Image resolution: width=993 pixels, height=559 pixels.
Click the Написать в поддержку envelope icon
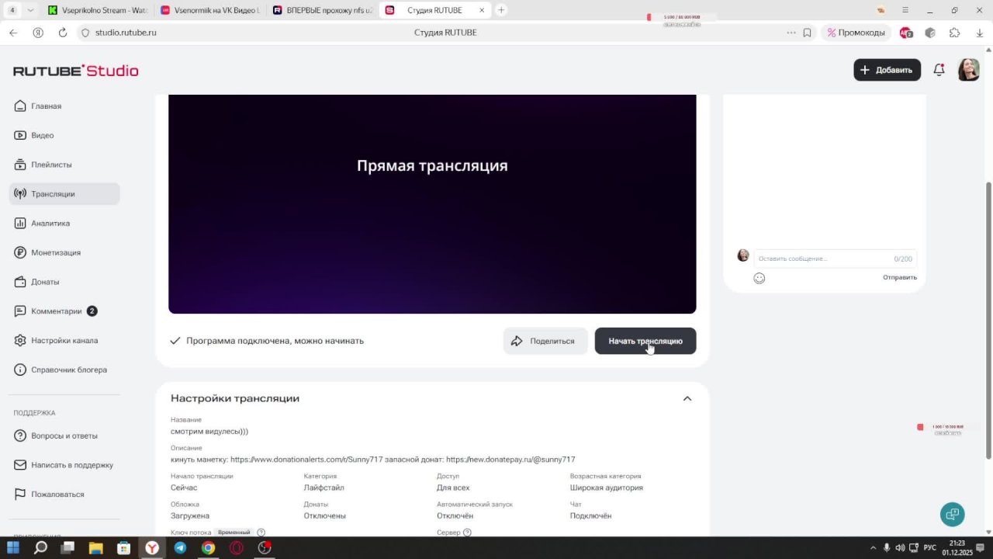click(x=20, y=465)
